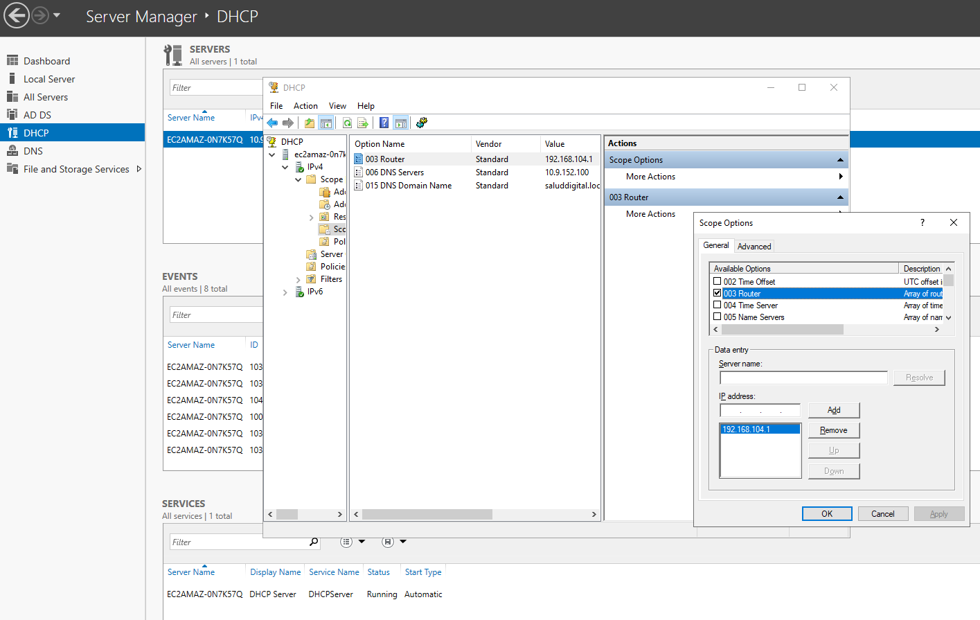Click the Add button for IP address
This screenshot has width=980, height=620.
coord(834,410)
